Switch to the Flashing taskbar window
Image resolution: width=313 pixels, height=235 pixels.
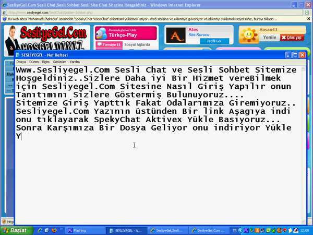coord(85,231)
